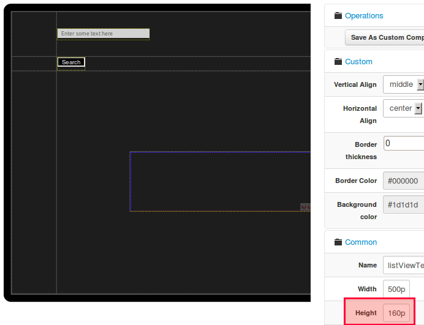Click the Common section folder icon
This screenshot has height=325, width=424.
(x=338, y=242)
